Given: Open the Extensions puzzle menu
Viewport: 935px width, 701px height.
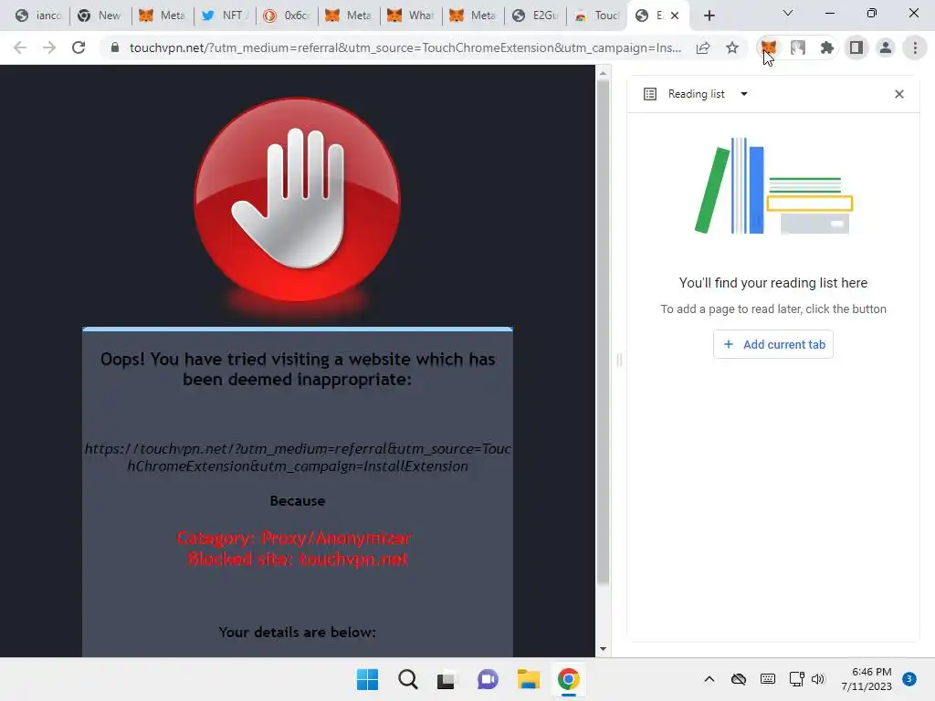Looking at the screenshot, I should tap(826, 47).
